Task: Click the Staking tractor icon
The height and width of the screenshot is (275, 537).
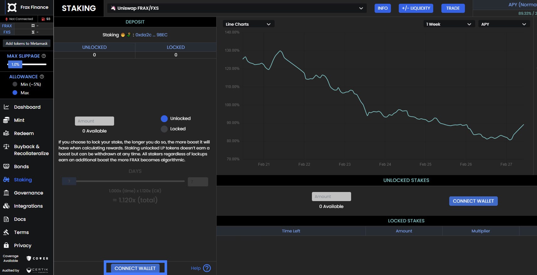Action: click(6, 179)
